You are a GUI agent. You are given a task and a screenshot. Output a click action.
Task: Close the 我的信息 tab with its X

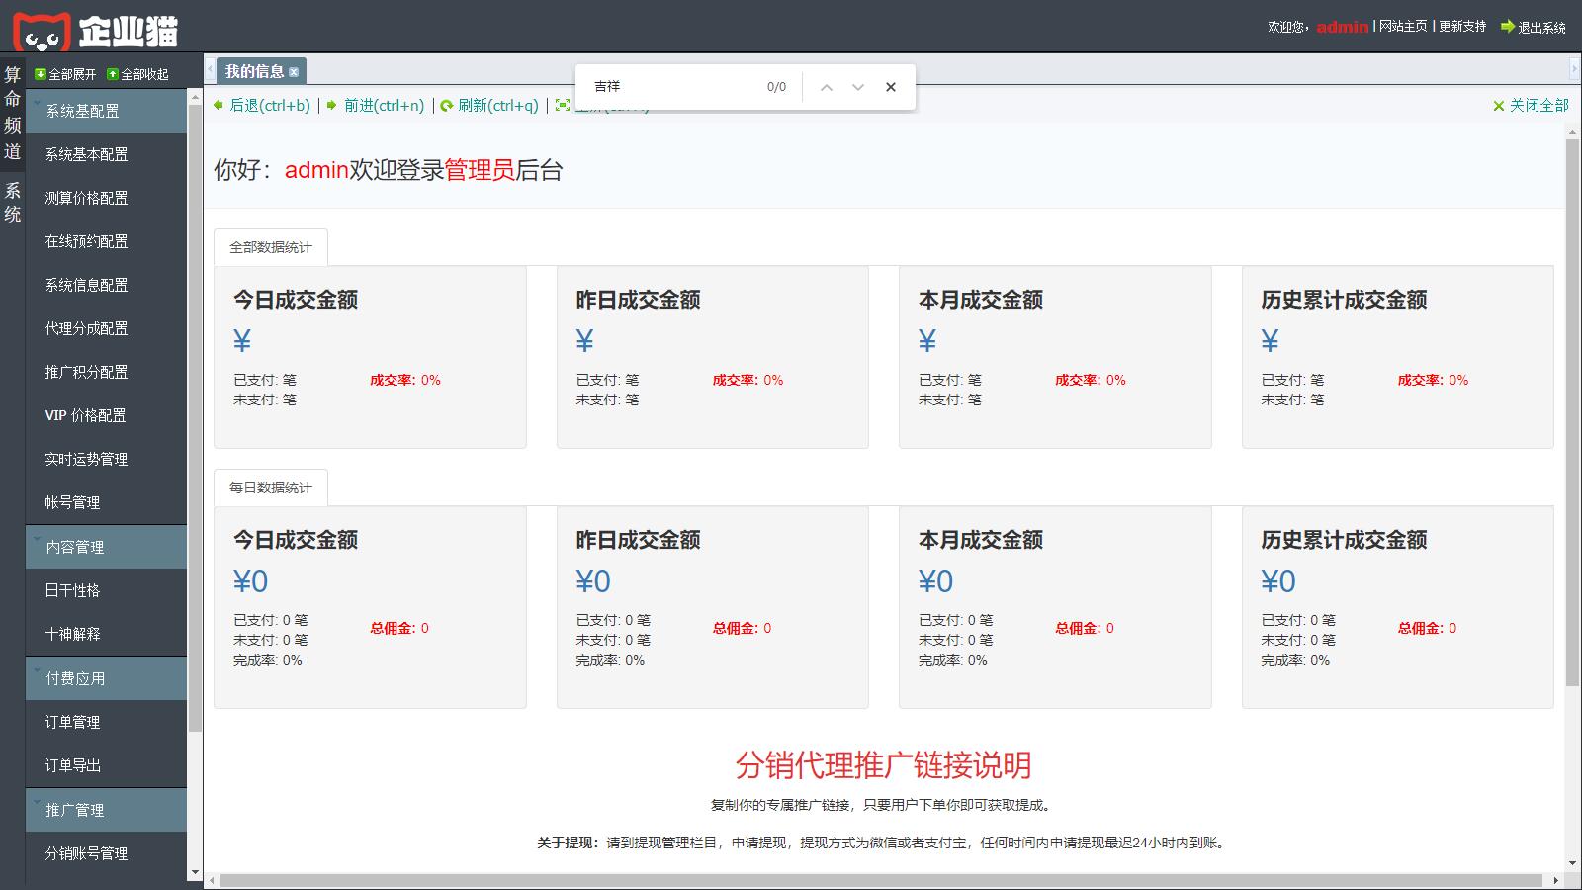(294, 72)
